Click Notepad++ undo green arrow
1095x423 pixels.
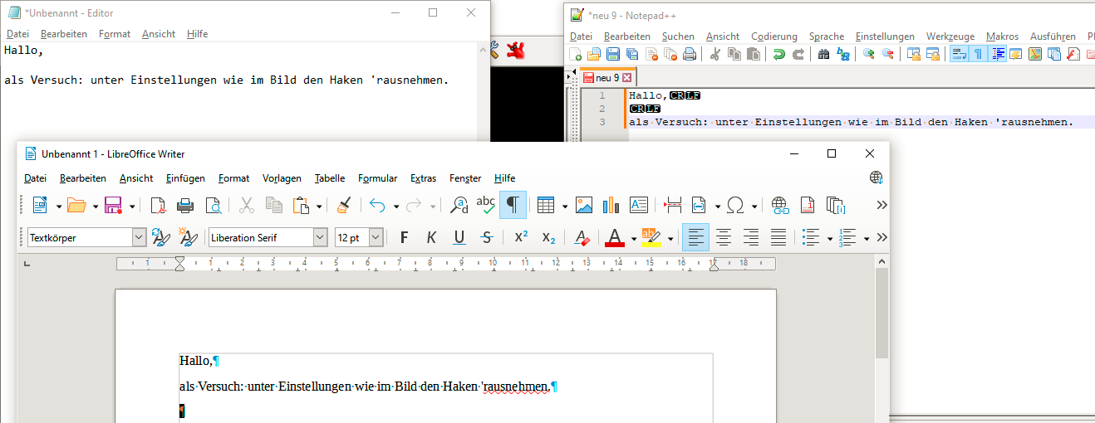pos(778,54)
